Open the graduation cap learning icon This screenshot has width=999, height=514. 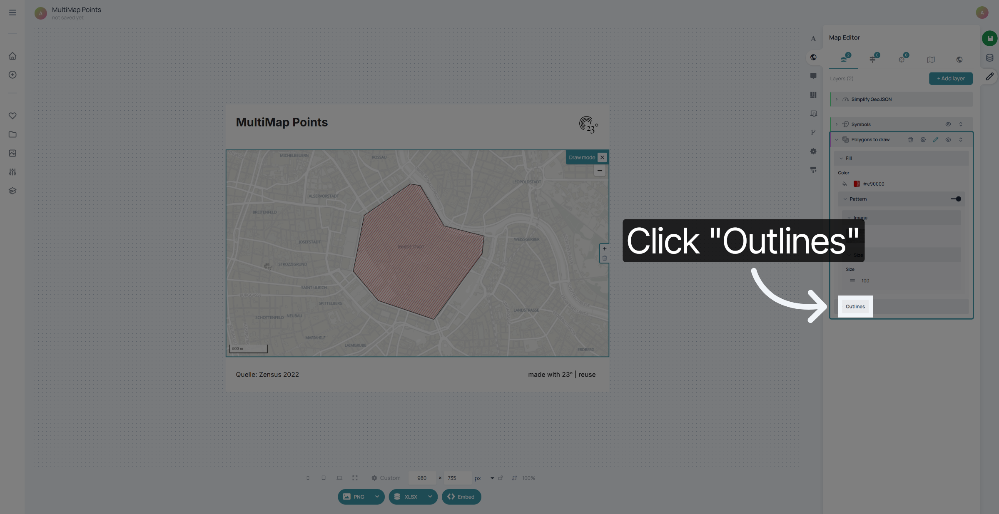(x=12, y=191)
